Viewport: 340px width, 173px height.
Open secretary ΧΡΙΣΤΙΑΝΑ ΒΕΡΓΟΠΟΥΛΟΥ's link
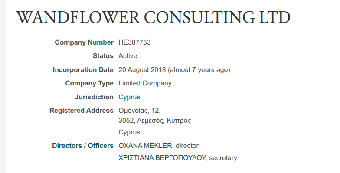(x=162, y=158)
